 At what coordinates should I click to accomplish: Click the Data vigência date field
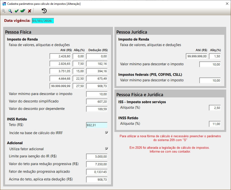(43, 21)
